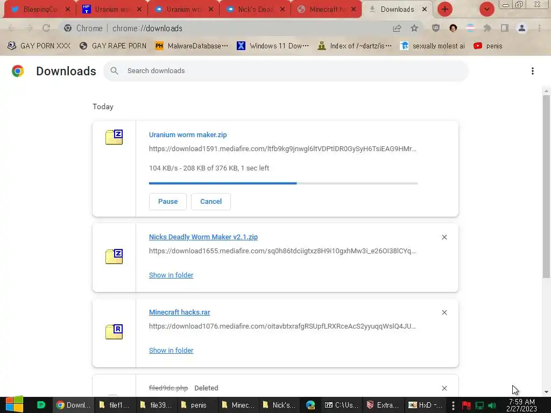Open the MalwareDatabase bookmark
The width and height of the screenshot is (551, 413).
[x=192, y=46]
